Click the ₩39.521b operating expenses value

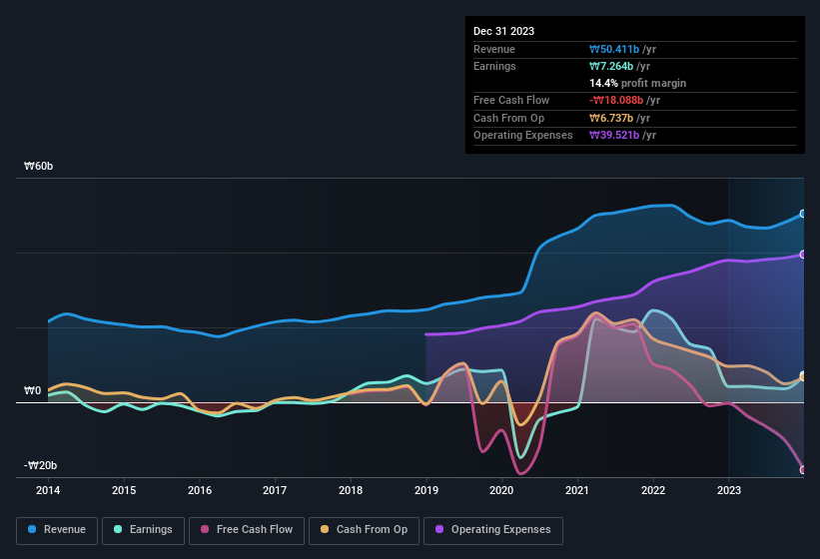614,136
